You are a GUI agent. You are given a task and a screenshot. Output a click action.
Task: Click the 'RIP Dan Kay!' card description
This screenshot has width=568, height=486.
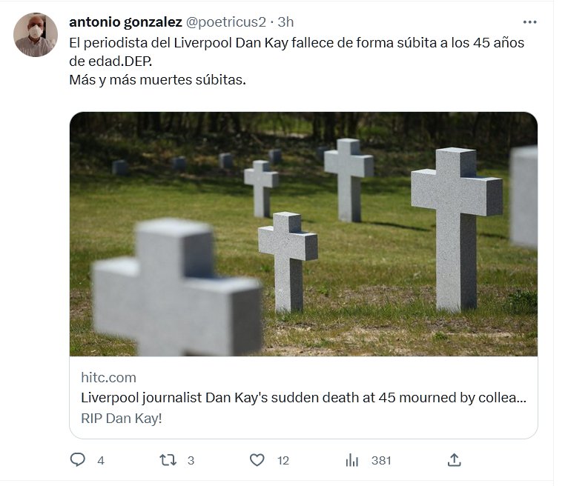pyautogui.click(x=121, y=418)
